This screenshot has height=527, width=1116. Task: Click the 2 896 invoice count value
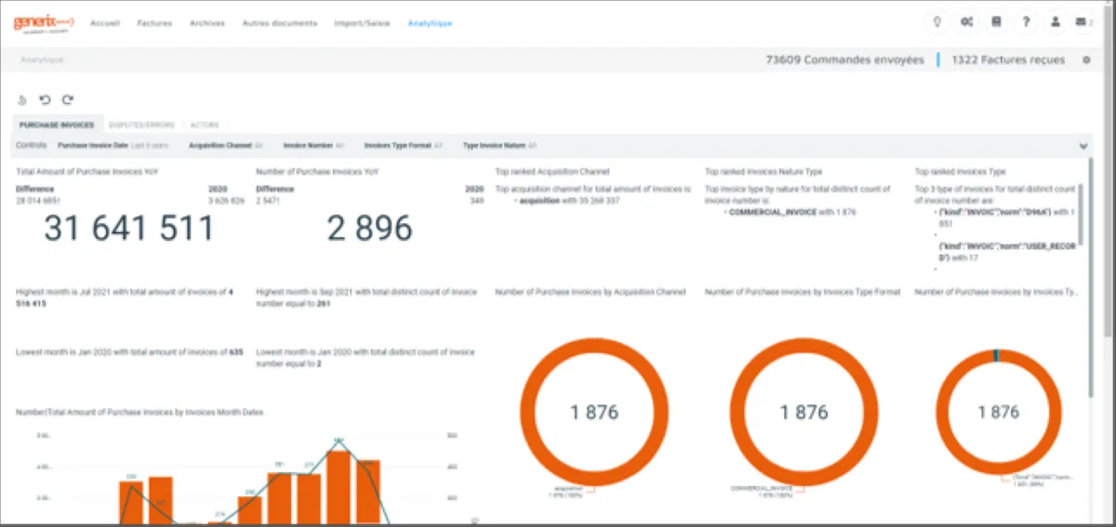tap(369, 228)
